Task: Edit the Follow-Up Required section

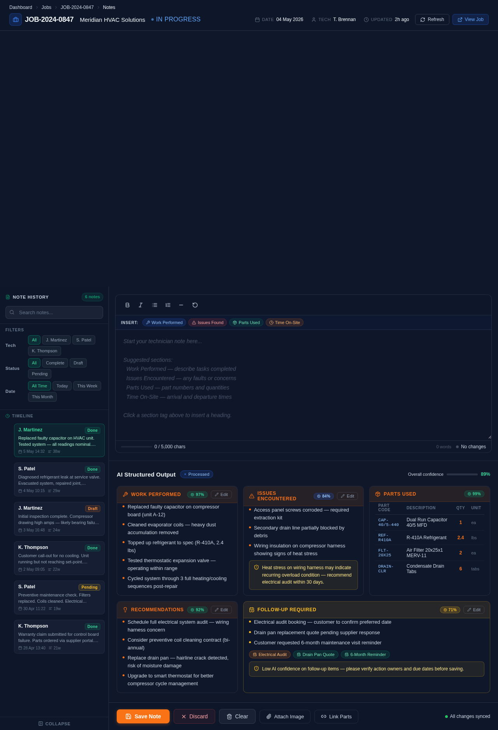Action: (474, 610)
